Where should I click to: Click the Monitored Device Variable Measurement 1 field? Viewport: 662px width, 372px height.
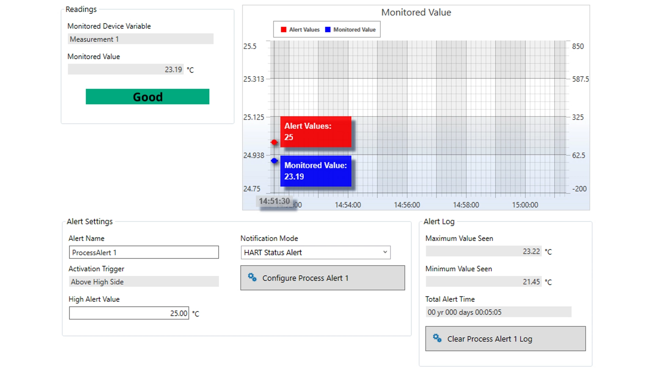(x=140, y=39)
